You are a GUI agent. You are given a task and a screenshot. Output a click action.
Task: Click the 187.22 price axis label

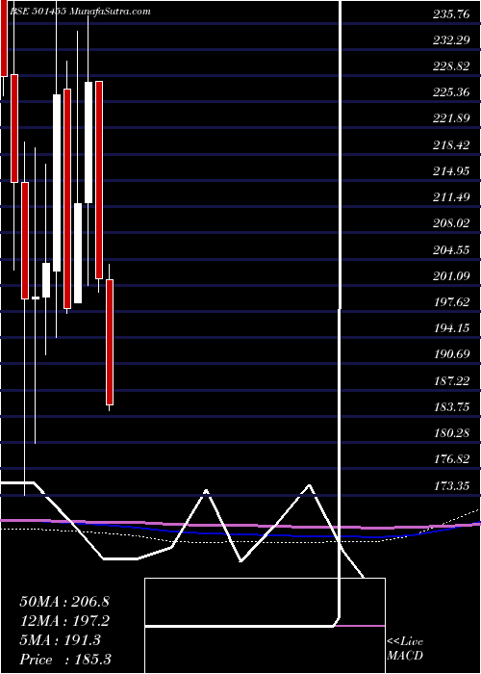coord(451,381)
